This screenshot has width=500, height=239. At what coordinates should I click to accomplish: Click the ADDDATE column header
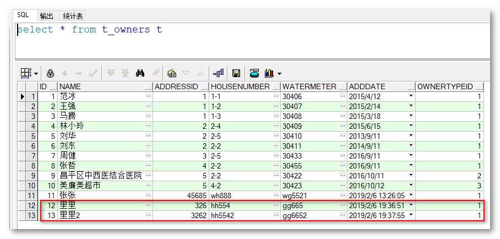[x=381, y=86]
